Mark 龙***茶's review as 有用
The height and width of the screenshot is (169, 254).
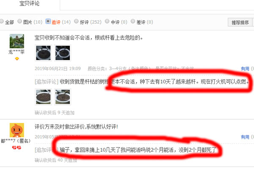point(245,69)
